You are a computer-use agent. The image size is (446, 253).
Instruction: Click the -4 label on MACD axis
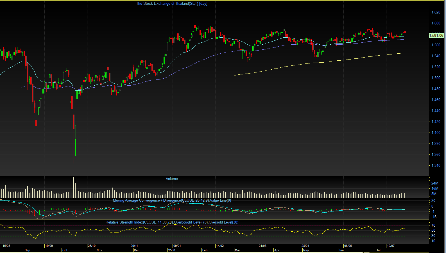(433, 212)
